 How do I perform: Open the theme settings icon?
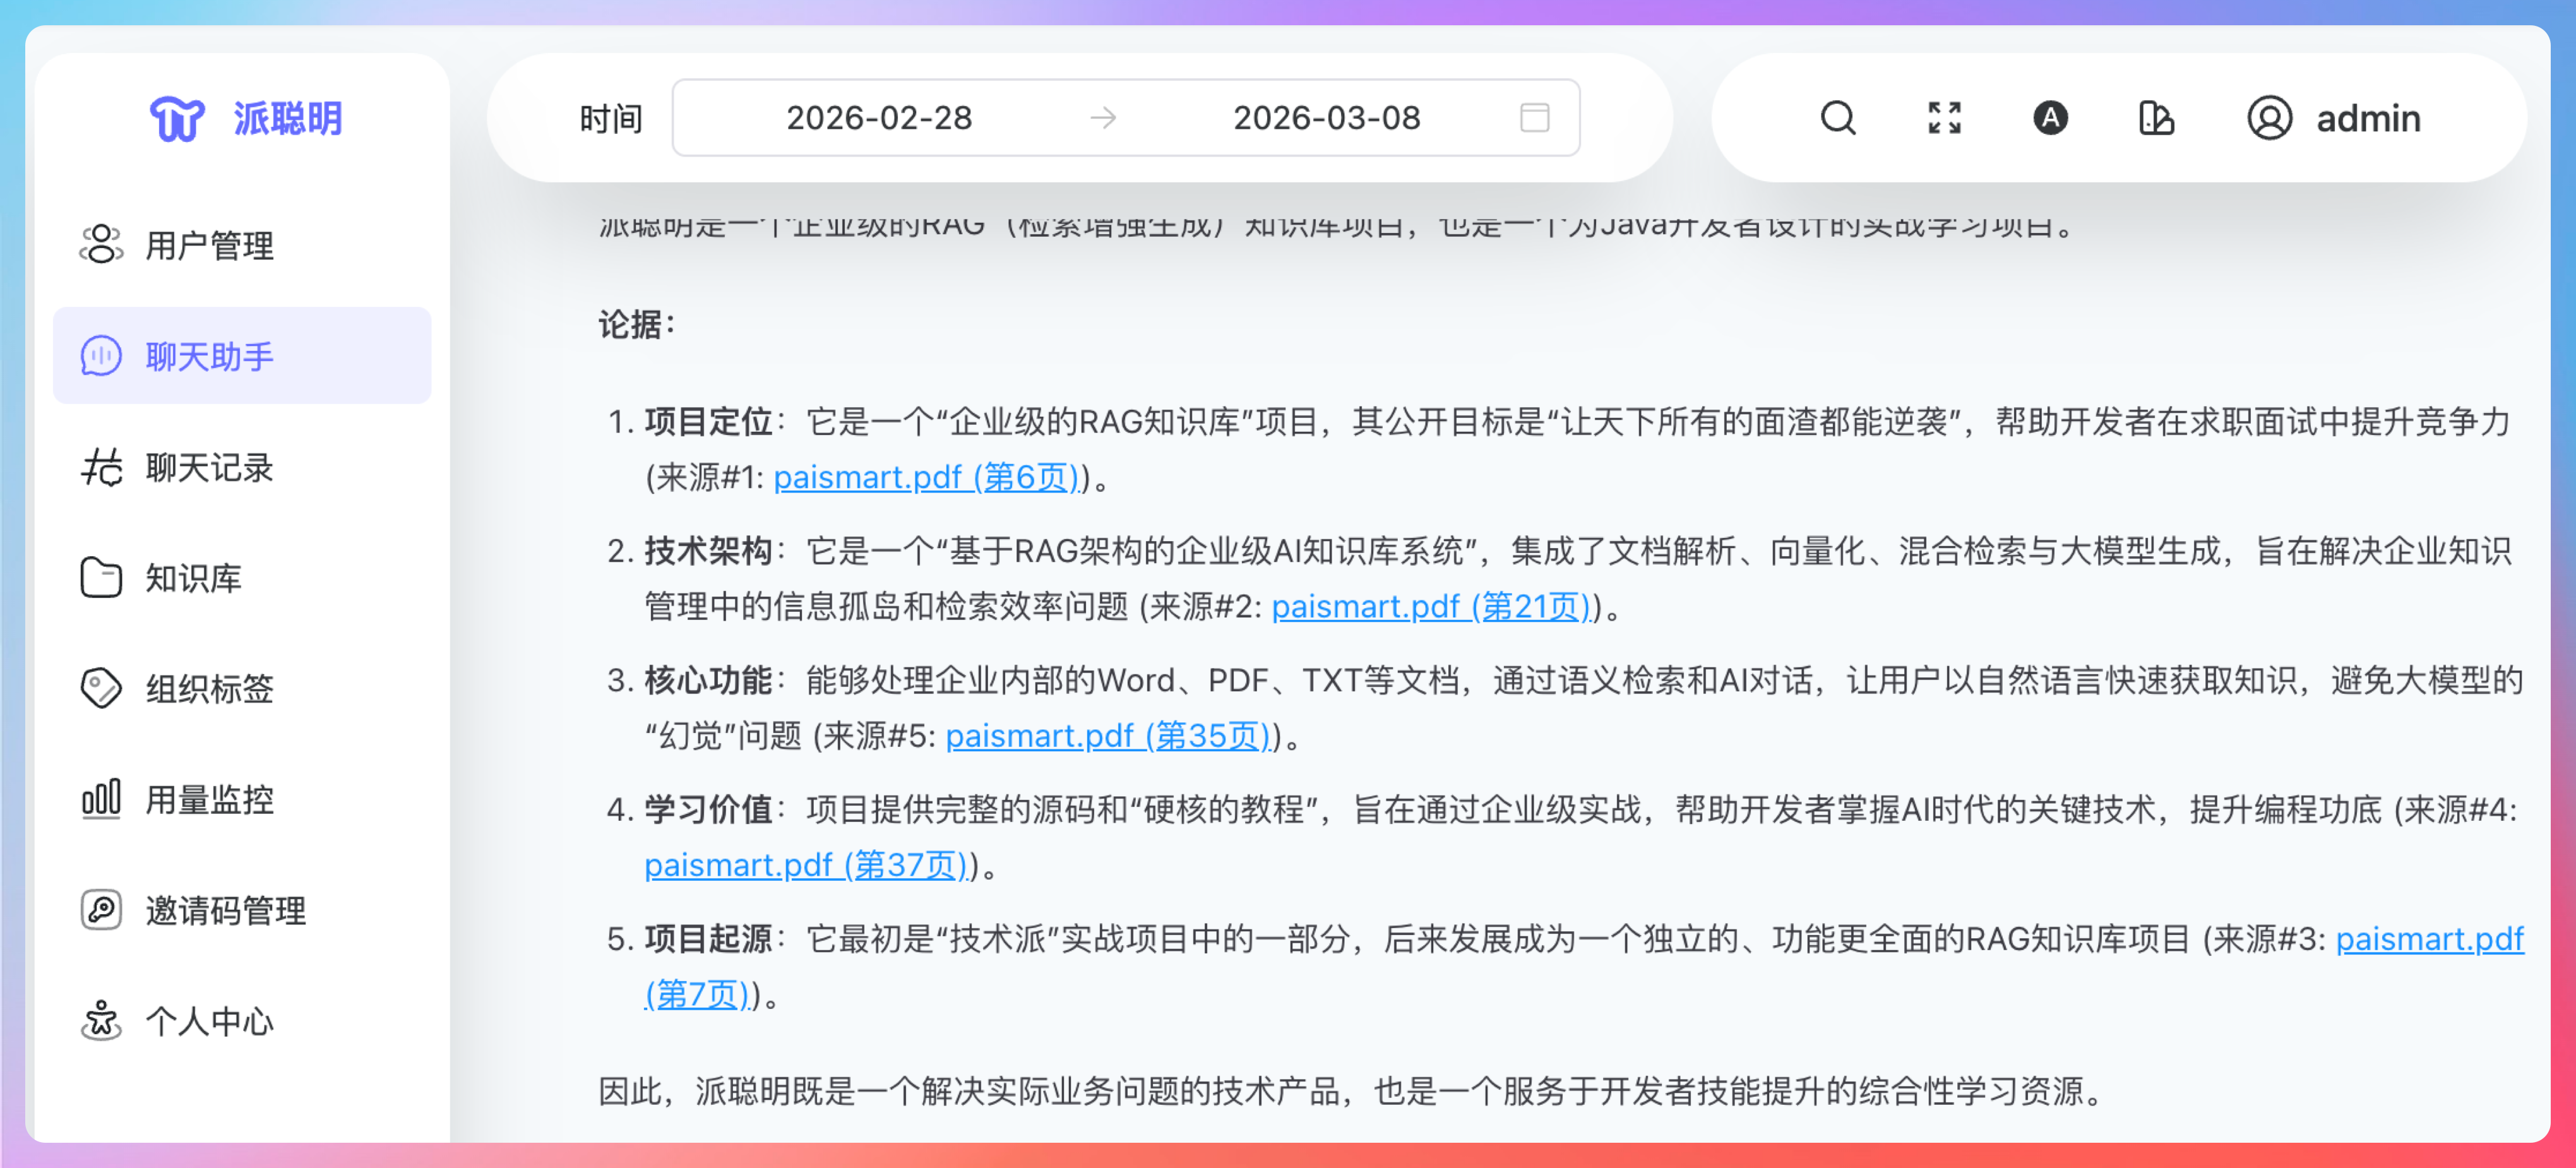2156,118
